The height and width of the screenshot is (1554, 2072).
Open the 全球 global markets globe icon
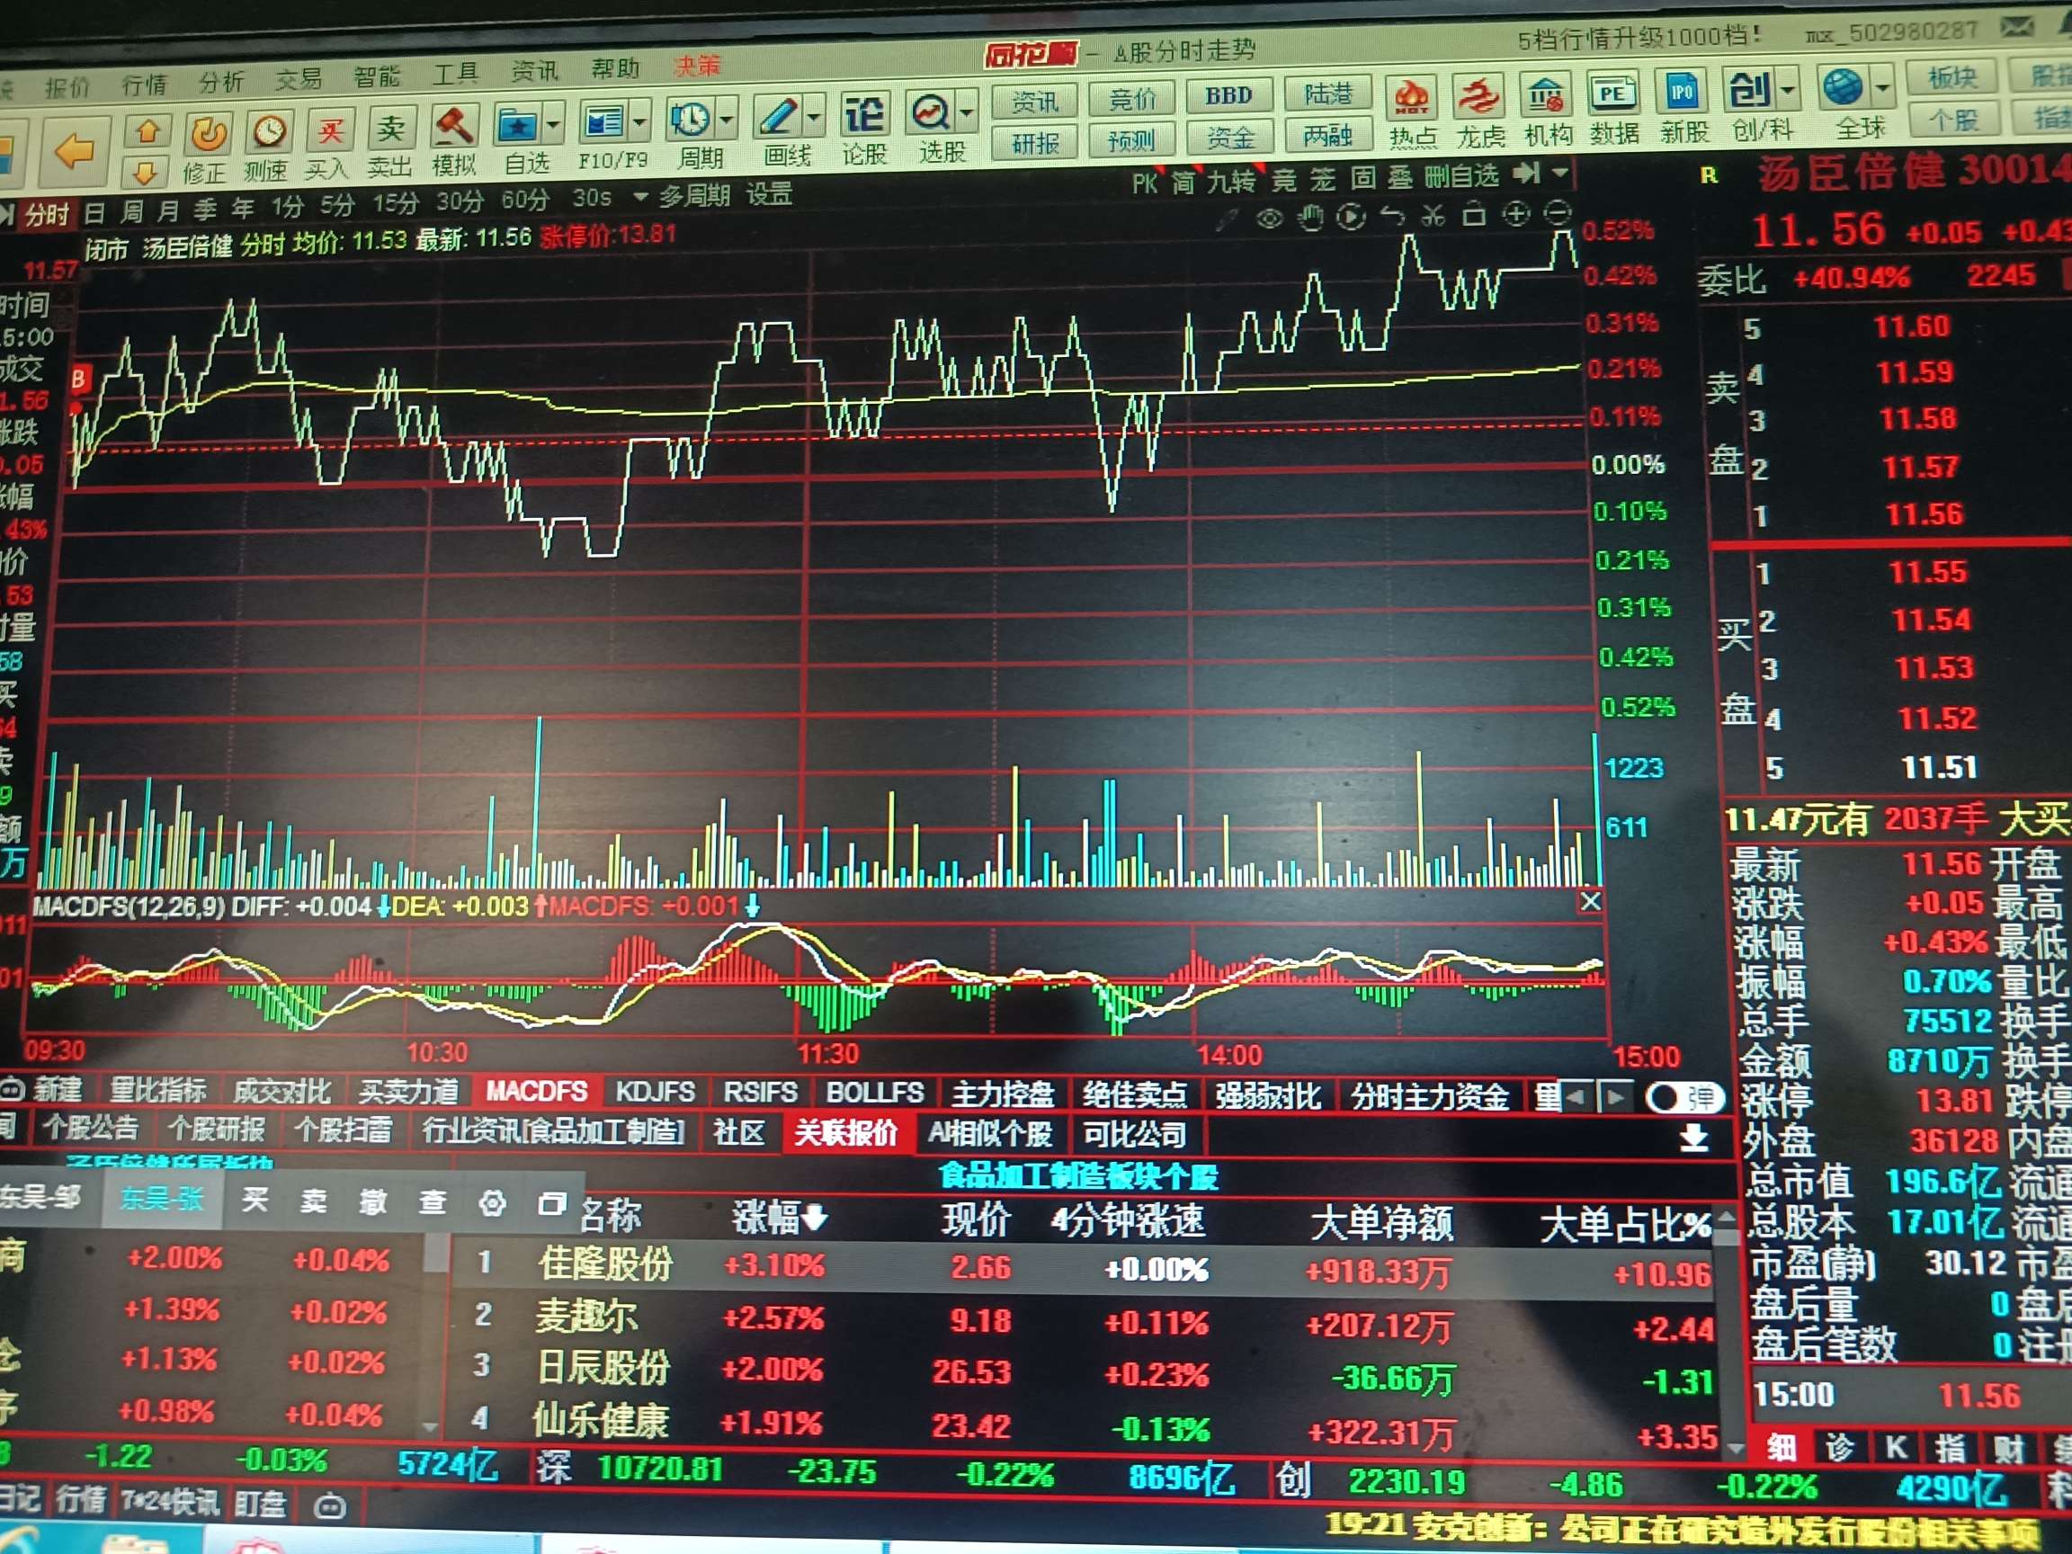[1842, 87]
